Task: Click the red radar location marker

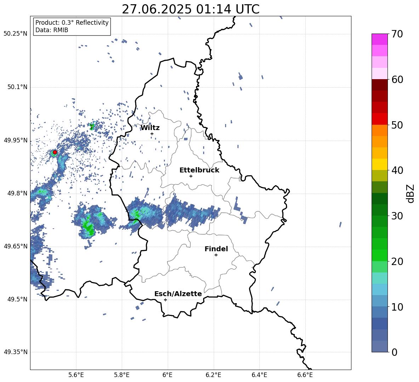Action: pyautogui.click(x=55, y=152)
